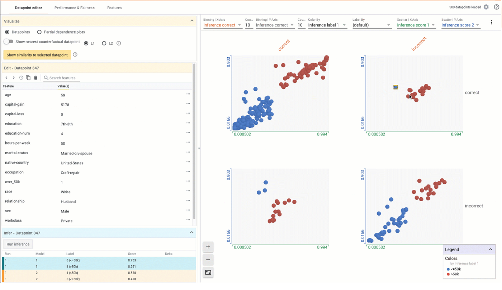Open the Scatter X-Axis dropdown
This screenshot has height=290, width=502.
tap(416, 25)
